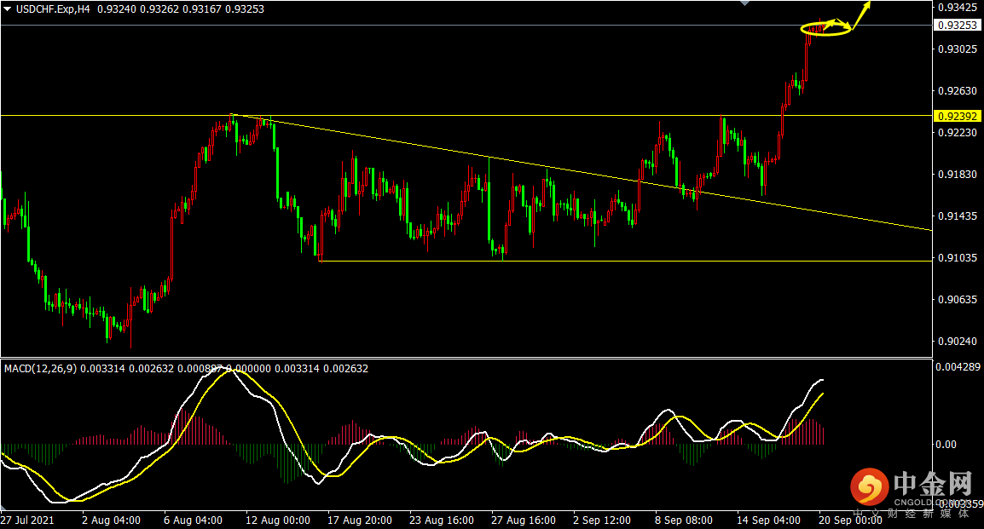The image size is (984, 529).
Task: Click the 6 Aug 04:00 time label
Action: point(193,520)
